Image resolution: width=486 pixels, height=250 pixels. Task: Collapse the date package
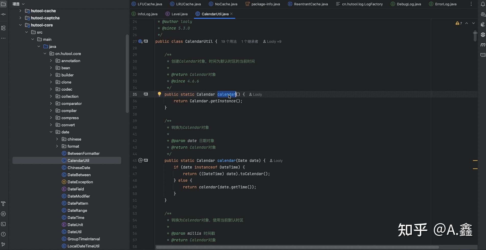pyautogui.click(x=51, y=132)
